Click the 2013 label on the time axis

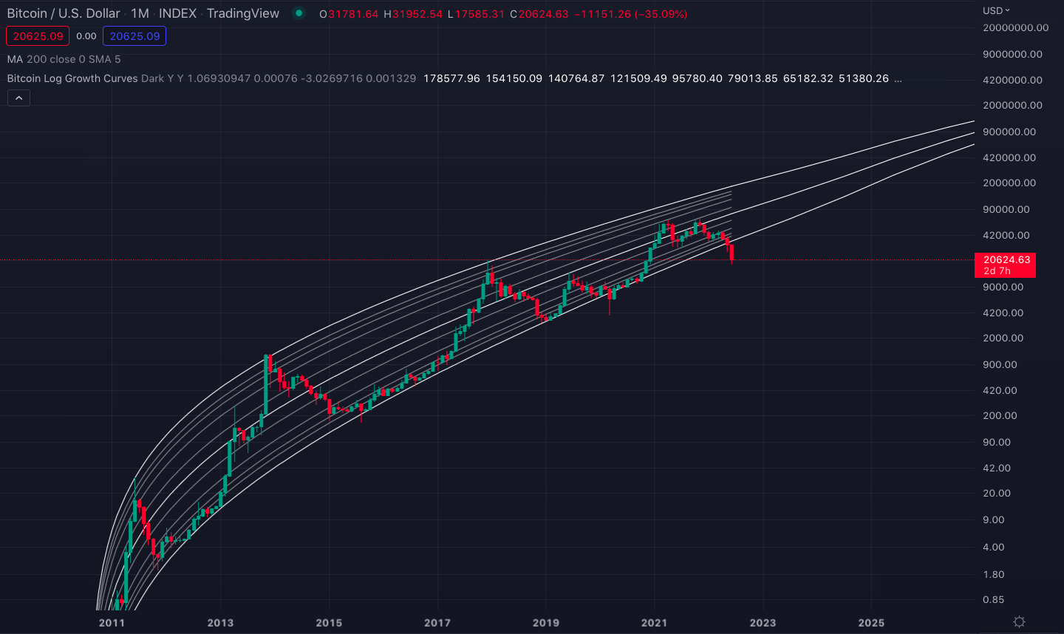point(220,623)
